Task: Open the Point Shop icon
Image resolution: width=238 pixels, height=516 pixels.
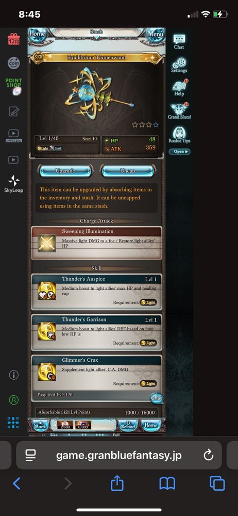Action: tap(14, 87)
